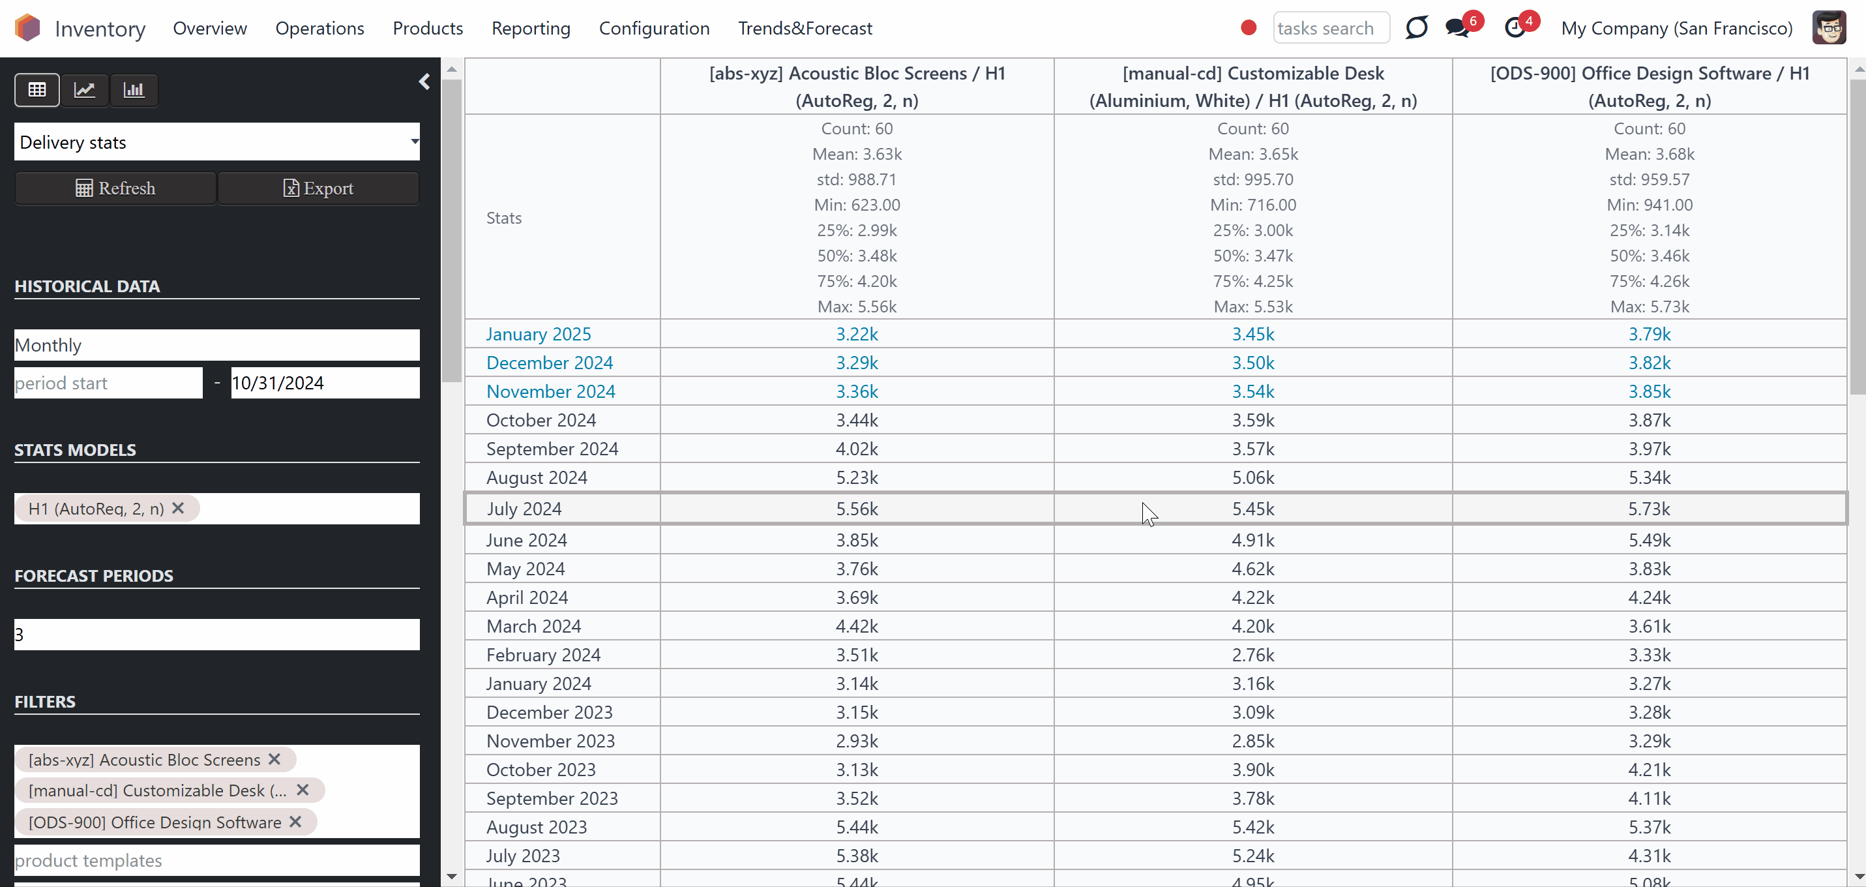Click the Refresh button
The width and height of the screenshot is (1866, 887).
click(x=115, y=188)
